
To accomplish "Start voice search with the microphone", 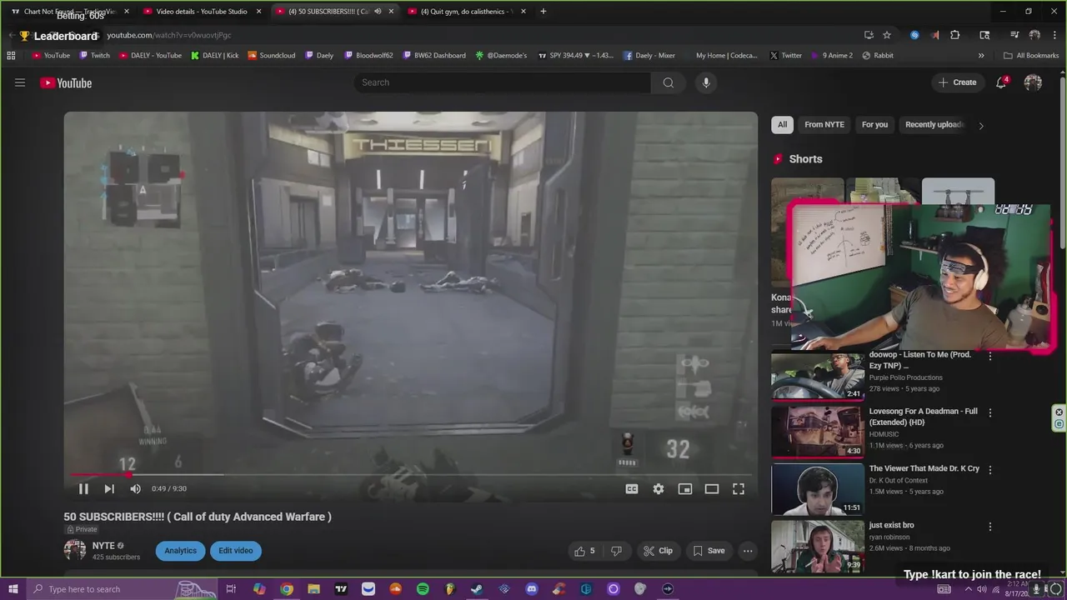I will tap(706, 82).
